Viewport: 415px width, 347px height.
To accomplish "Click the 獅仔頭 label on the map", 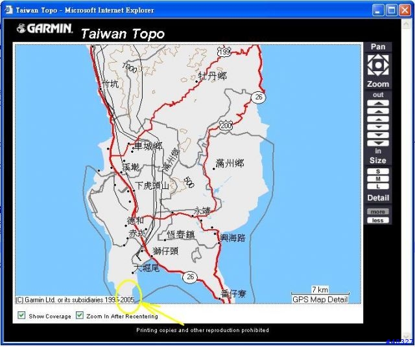I will (x=166, y=251).
